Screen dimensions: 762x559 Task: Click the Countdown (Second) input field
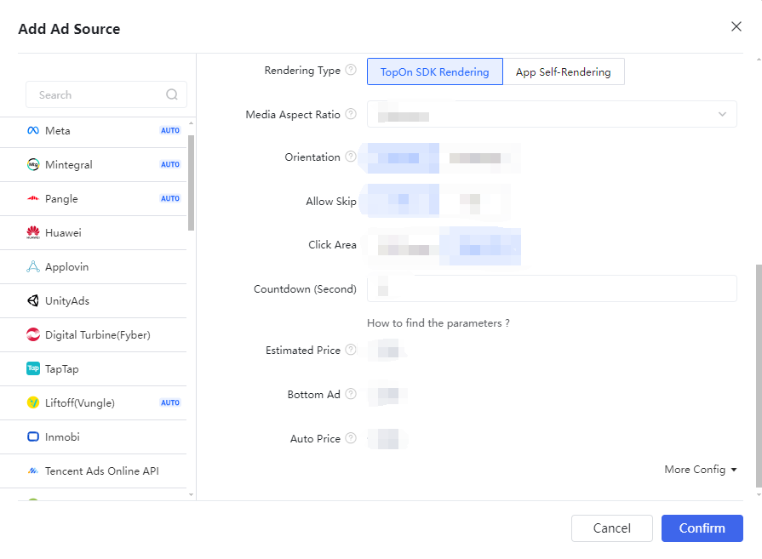coord(552,289)
